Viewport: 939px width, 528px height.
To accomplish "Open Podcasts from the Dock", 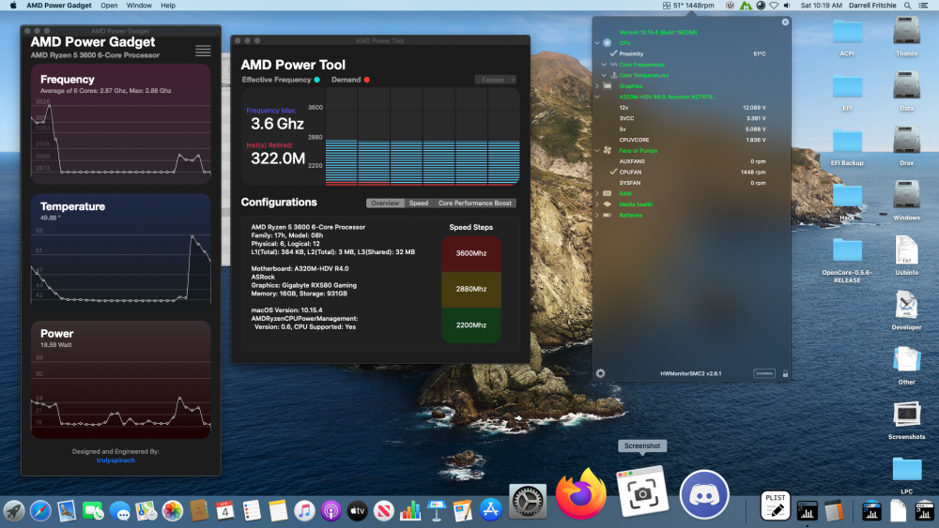I will [x=331, y=511].
